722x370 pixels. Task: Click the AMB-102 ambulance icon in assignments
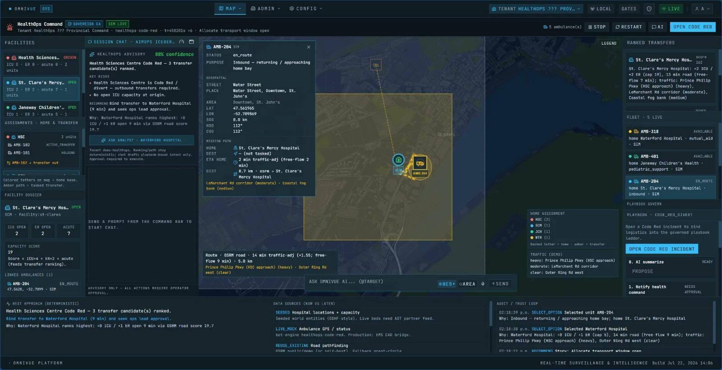(10, 145)
